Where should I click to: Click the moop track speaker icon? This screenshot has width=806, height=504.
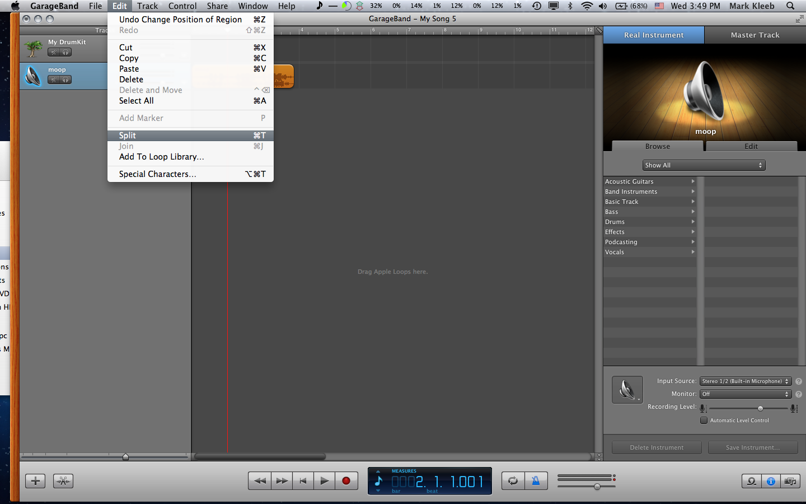pos(34,76)
